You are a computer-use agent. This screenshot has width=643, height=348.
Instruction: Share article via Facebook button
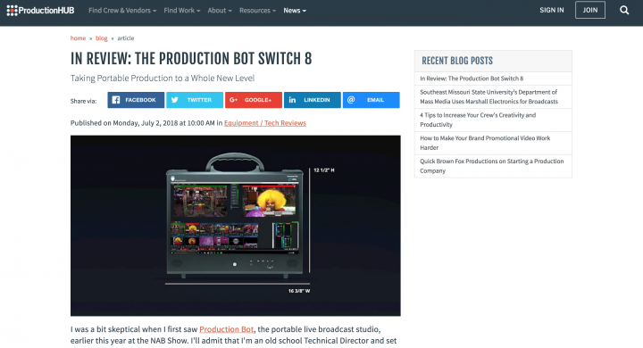coord(136,100)
